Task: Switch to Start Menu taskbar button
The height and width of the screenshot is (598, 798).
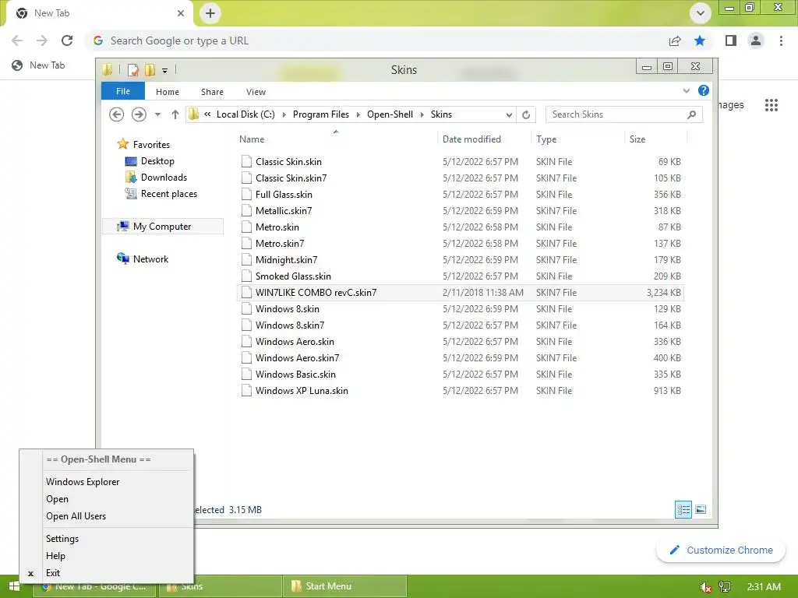Action: coord(345,586)
